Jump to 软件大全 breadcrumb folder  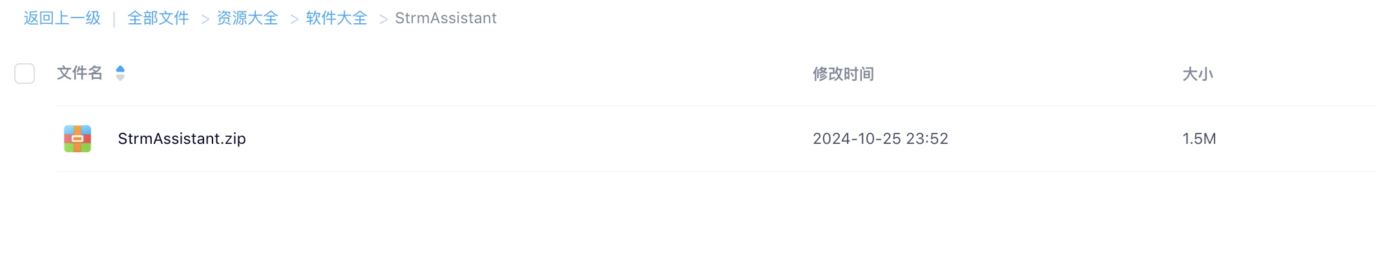tap(337, 18)
